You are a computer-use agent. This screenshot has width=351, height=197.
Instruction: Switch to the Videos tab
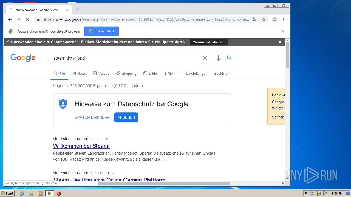(101, 73)
